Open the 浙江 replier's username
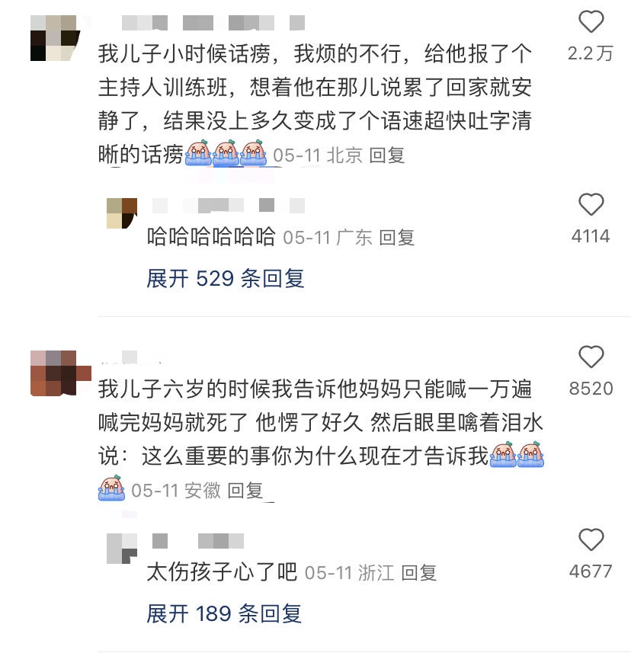Viewport: 631px width, 653px height. click(x=198, y=541)
